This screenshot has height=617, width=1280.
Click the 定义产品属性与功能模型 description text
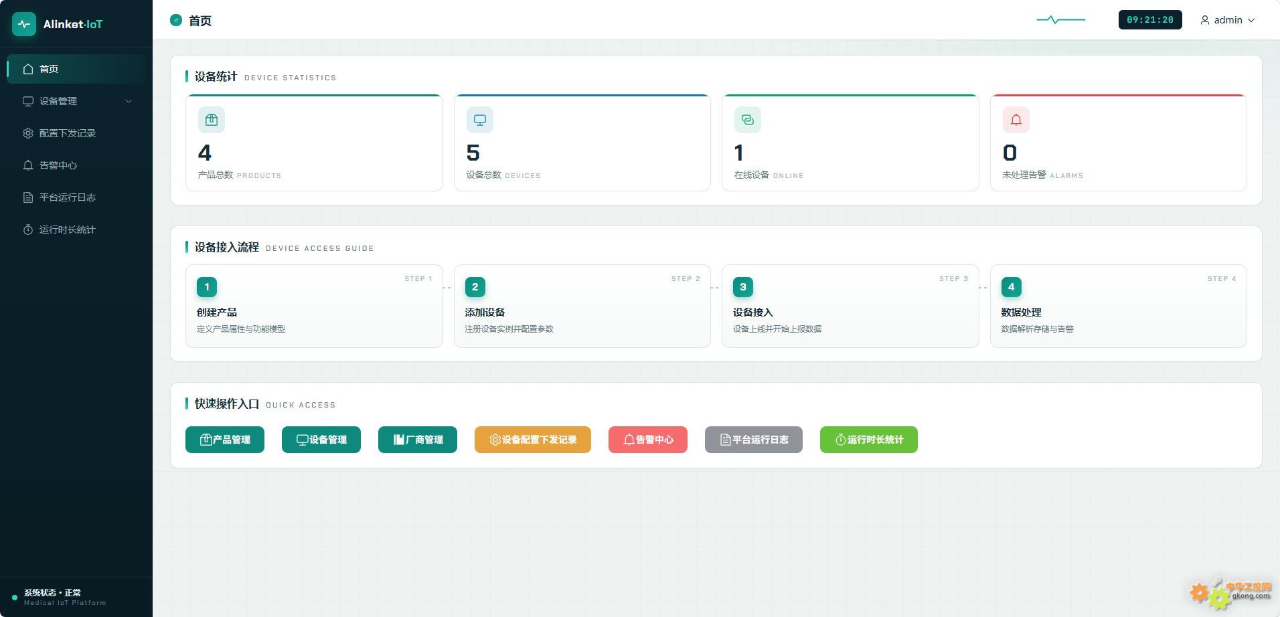click(x=241, y=329)
